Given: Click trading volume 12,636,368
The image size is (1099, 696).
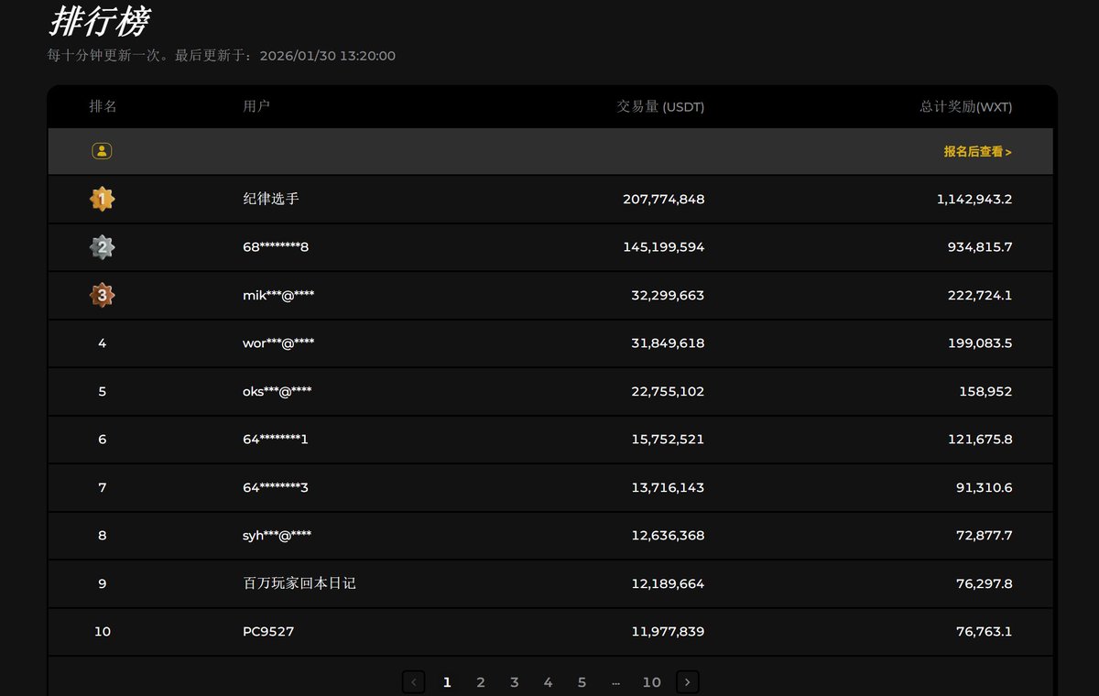Looking at the screenshot, I should [668, 535].
